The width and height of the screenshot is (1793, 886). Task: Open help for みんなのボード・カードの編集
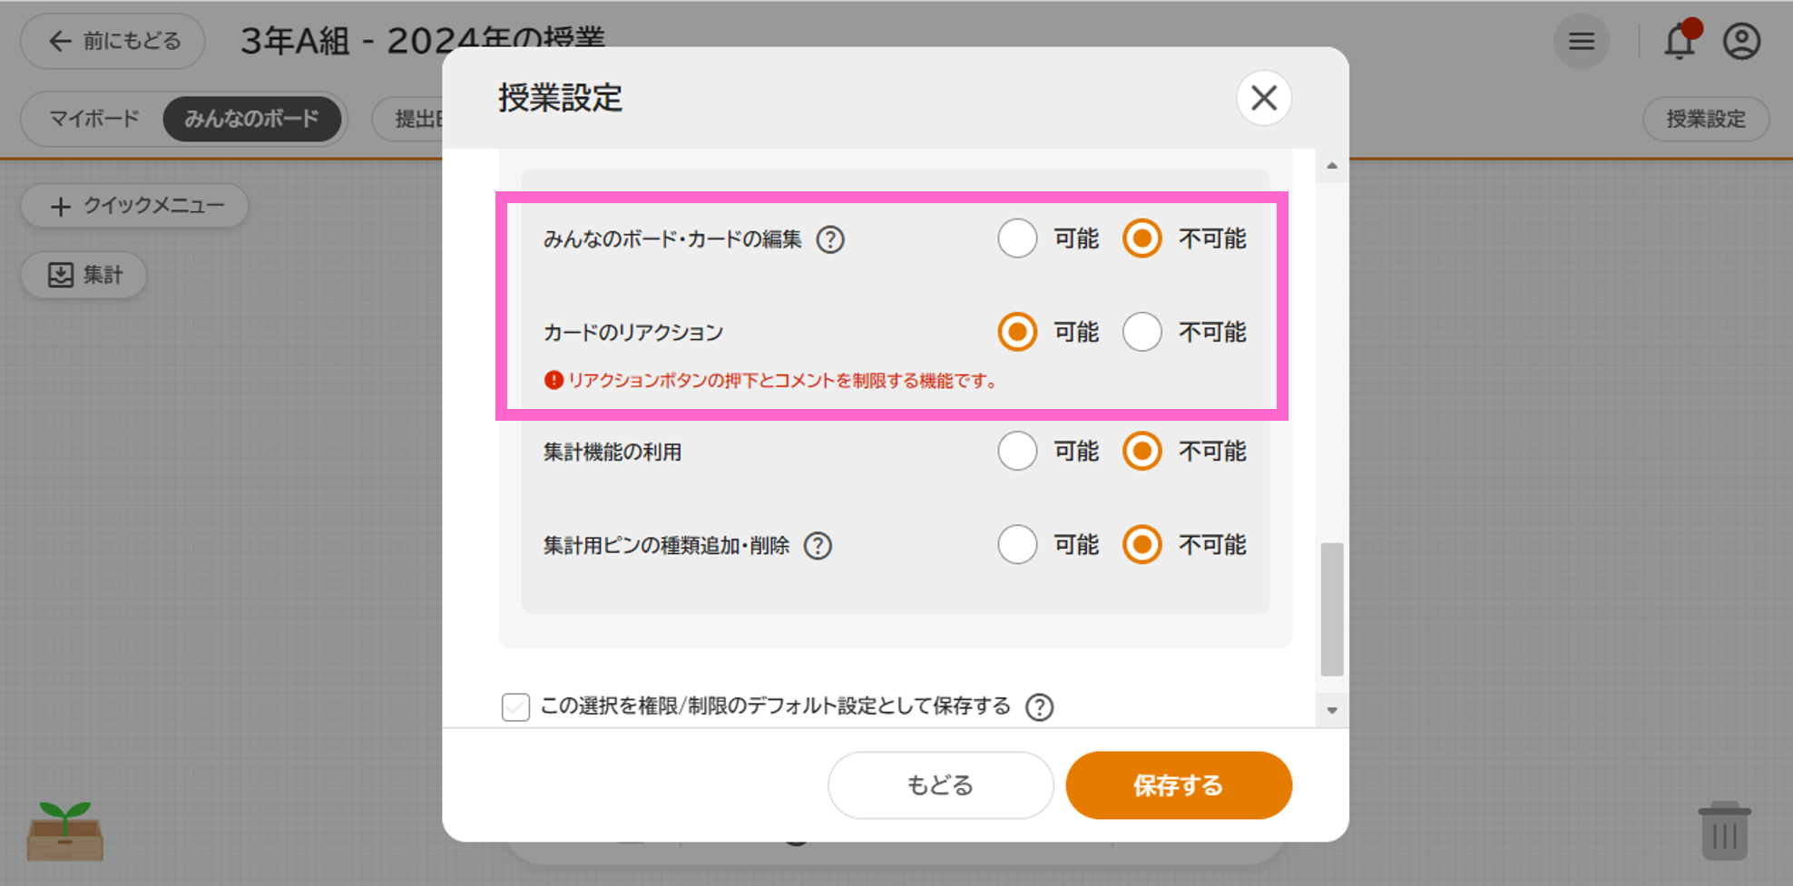pos(830,239)
